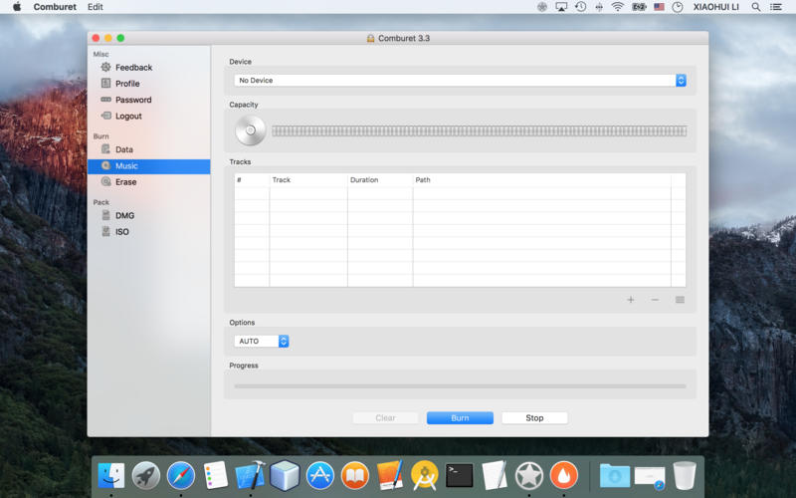The width and height of the screenshot is (796, 498).
Task: Expand the AUTO options dropdown
Action: (262, 341)
